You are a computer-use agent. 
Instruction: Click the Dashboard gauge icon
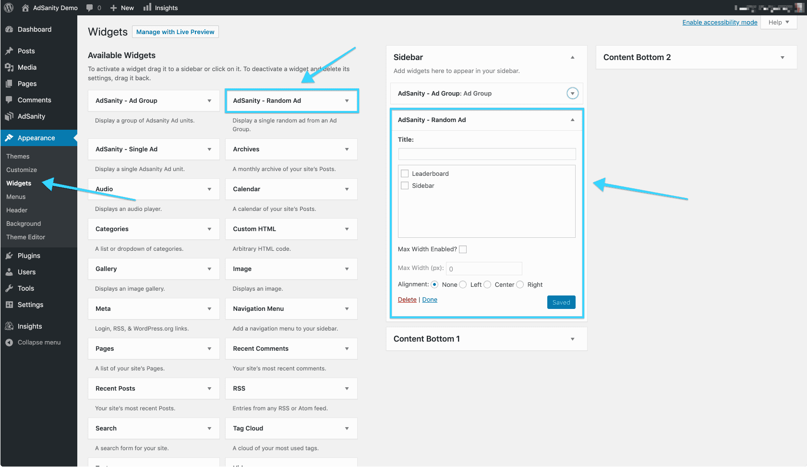tap(9, 29)
